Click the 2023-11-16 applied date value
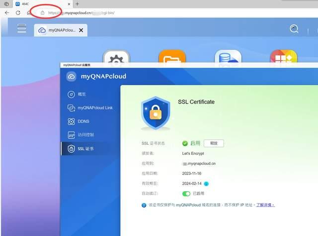This screenshot has height=236, width=318. click(192, 173)
